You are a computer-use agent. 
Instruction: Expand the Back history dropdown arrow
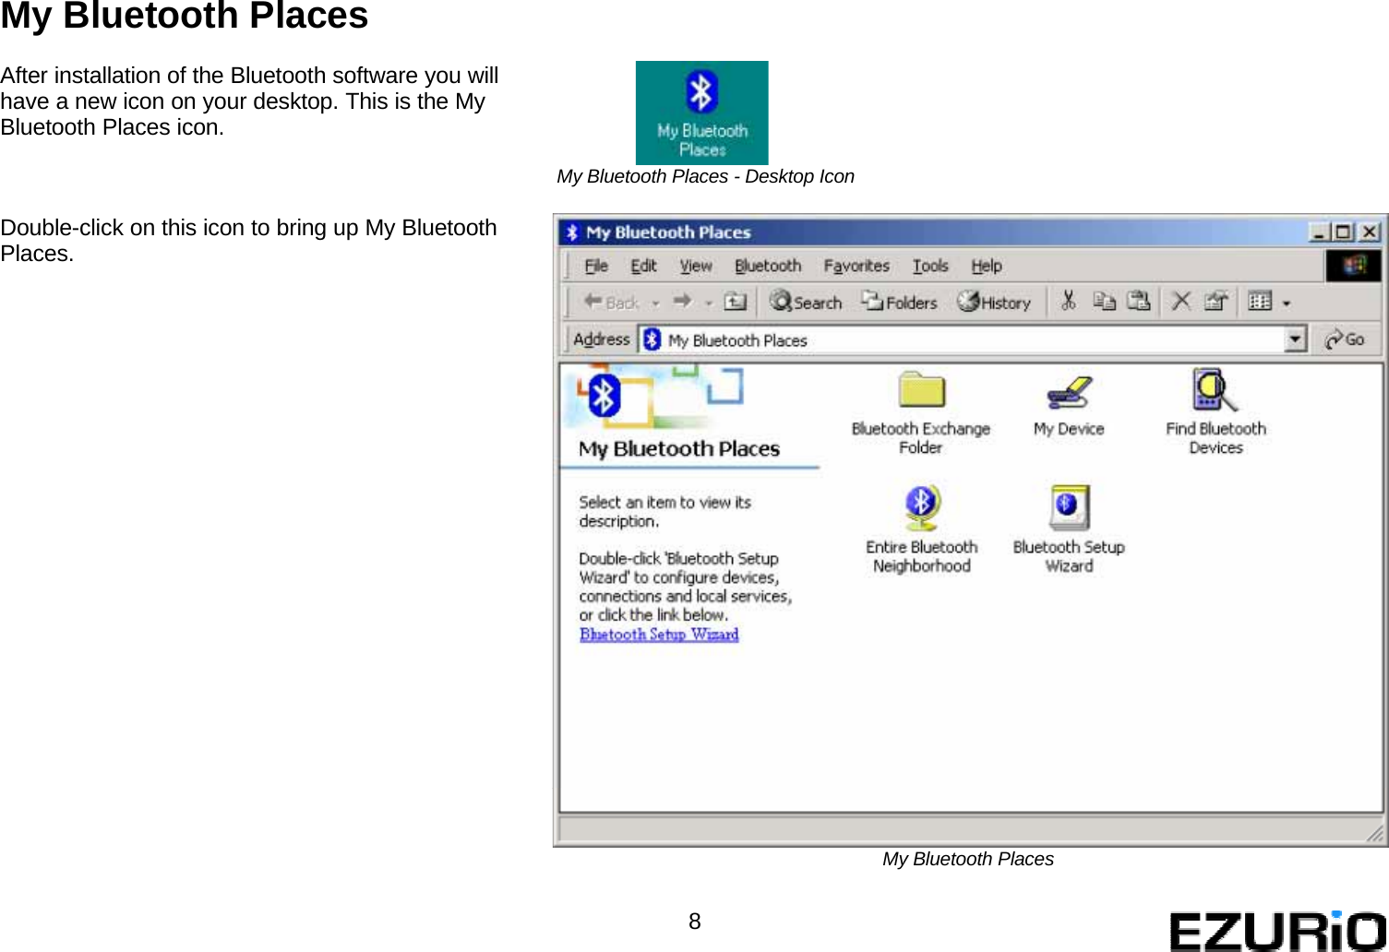pyautogui.click(x=655, y=303)
